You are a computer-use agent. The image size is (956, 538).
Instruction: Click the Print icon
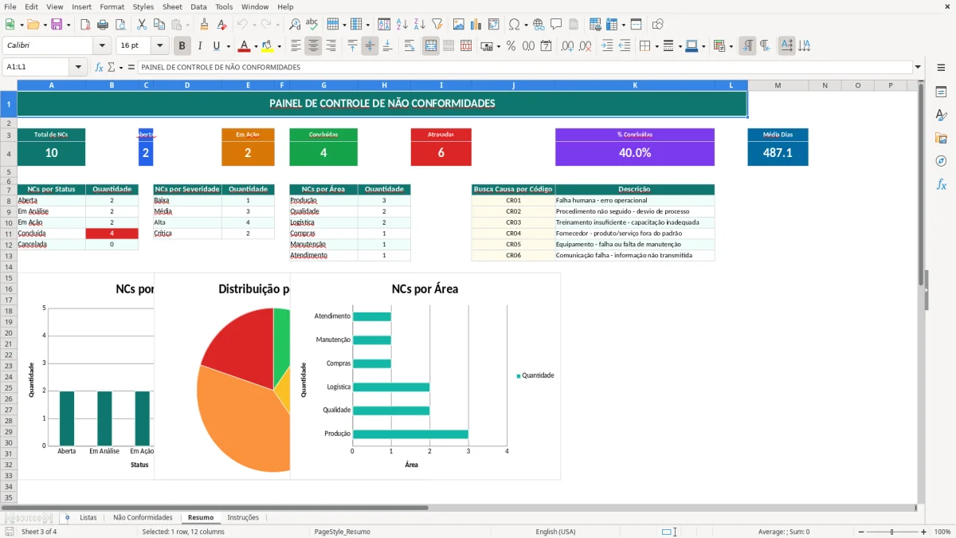click(x=104, y=25)
